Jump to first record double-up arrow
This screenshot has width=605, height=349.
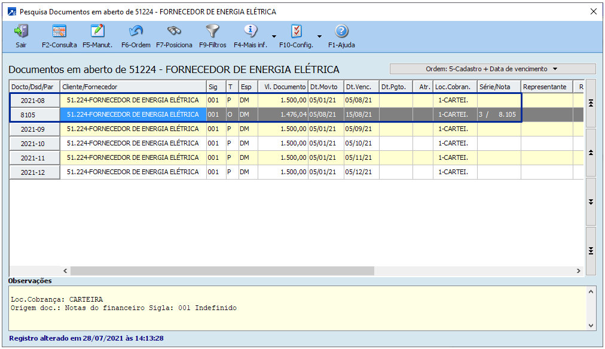pyautogui.click(x=591, y=103)
